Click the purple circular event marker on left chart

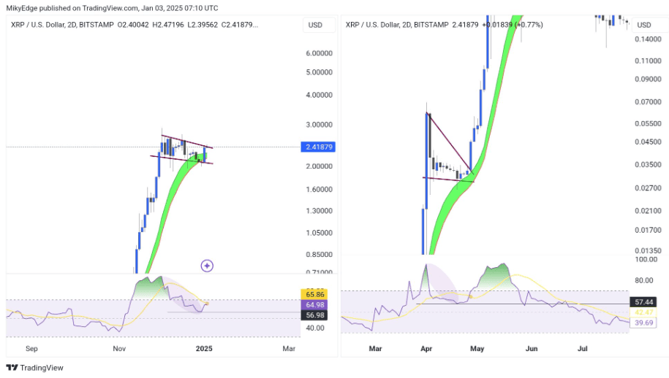click(x=207, y=266)
